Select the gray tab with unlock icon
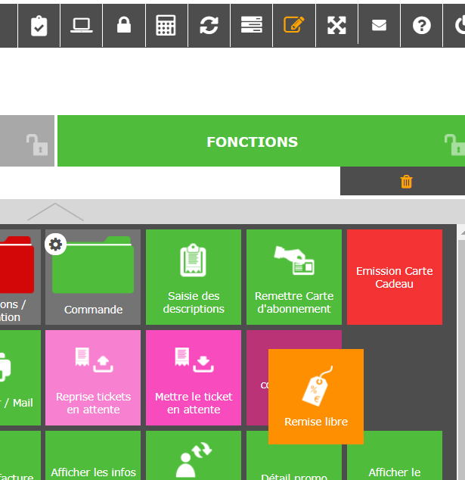The width and height of the screenshot is (465, 480). pyautogui.click(x=26, y=142)
